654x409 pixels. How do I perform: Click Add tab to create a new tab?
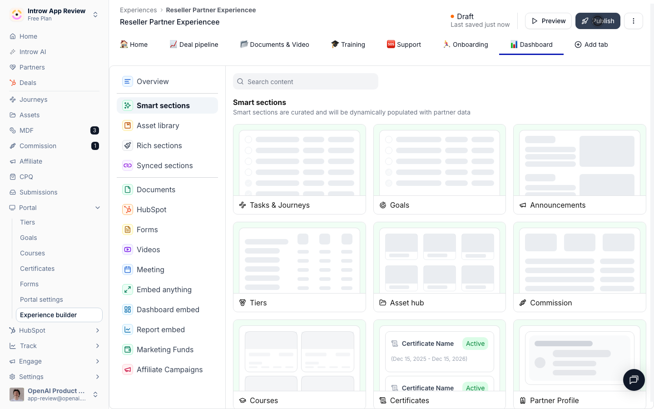tap(591, 45)
